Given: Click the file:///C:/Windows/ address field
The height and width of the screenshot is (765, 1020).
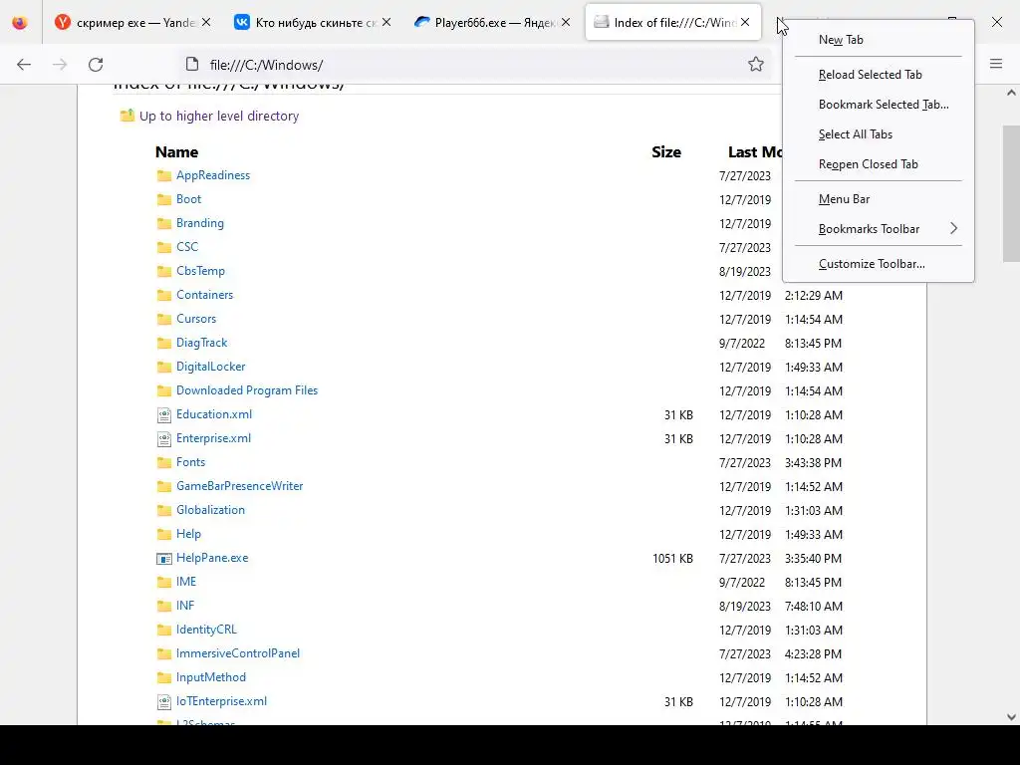Looking at the screenshot, I should tap(475, 65).
